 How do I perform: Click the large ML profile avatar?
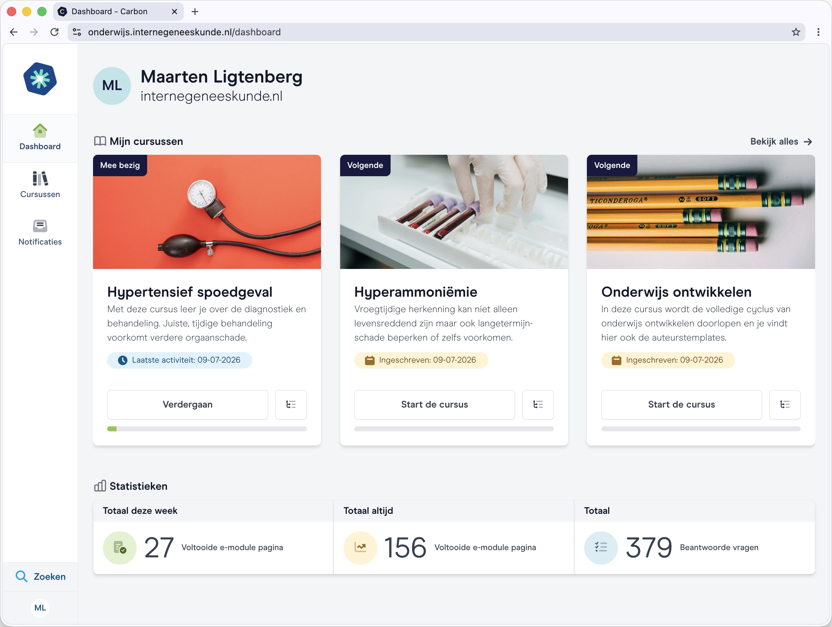pyautogui.click(x=112, y=86)
